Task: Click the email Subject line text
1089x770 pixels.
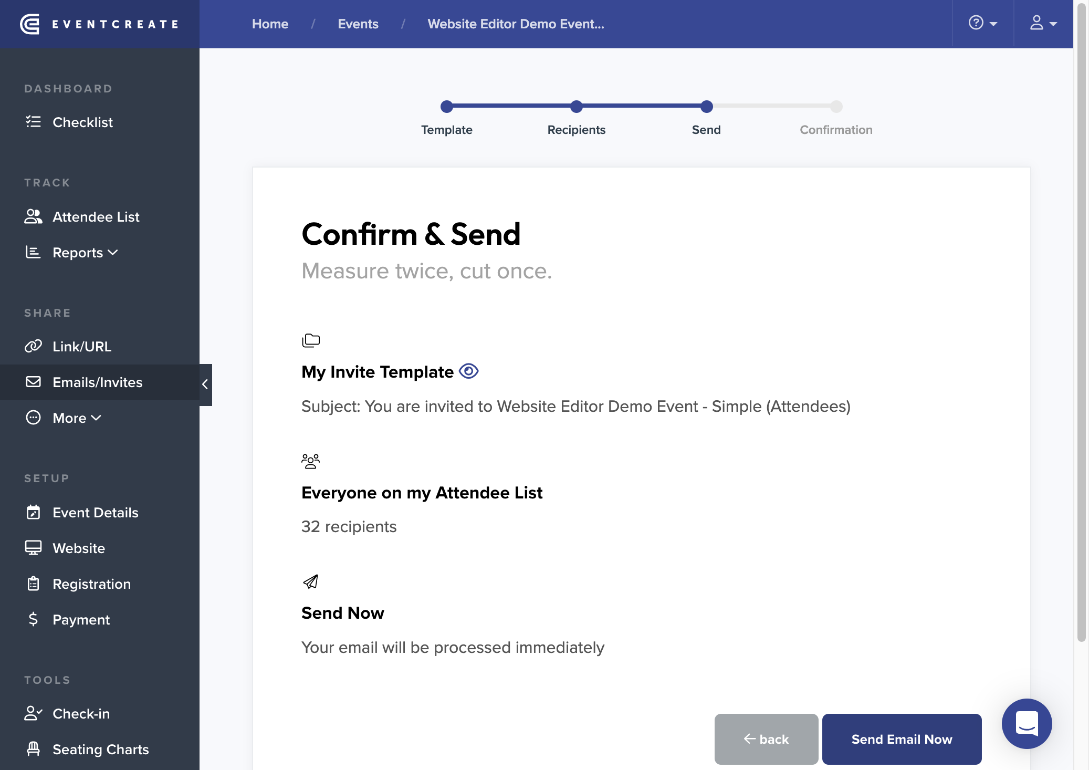Action: [575, 407]
